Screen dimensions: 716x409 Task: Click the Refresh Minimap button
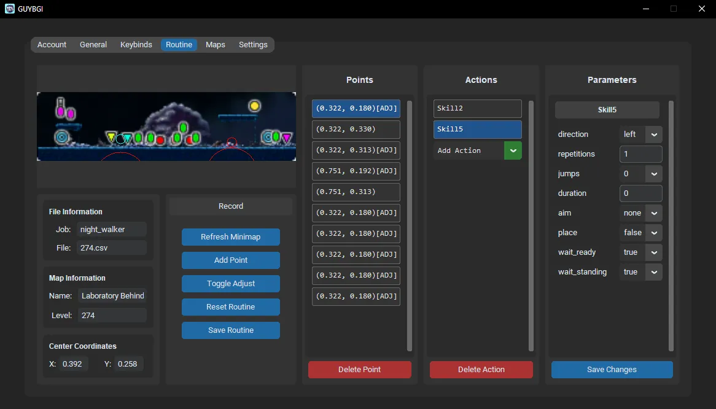coord(230,236)
